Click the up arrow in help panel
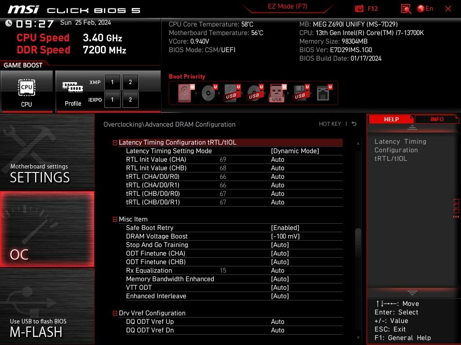 [412, 127]
